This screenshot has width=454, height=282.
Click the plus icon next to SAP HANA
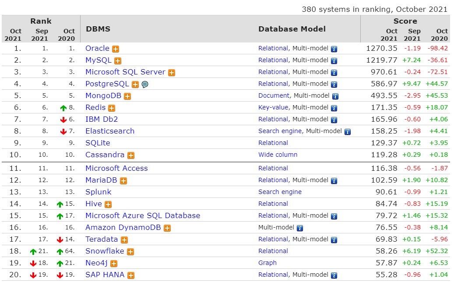click(131, 275)
